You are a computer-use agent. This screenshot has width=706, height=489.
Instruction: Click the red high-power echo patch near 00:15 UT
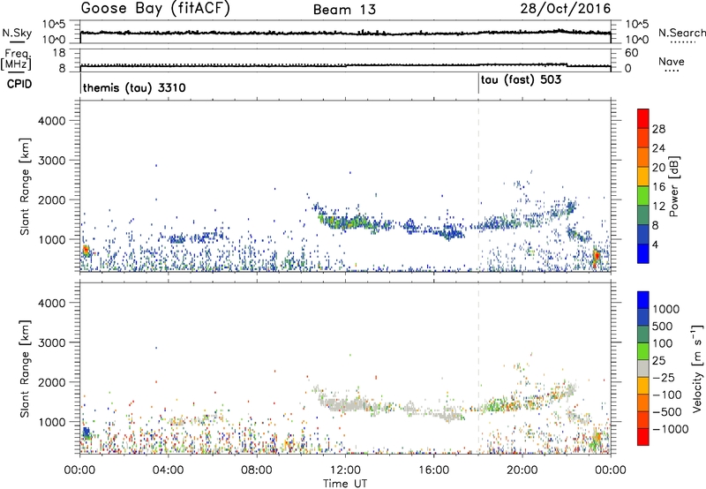coord(86,252)
